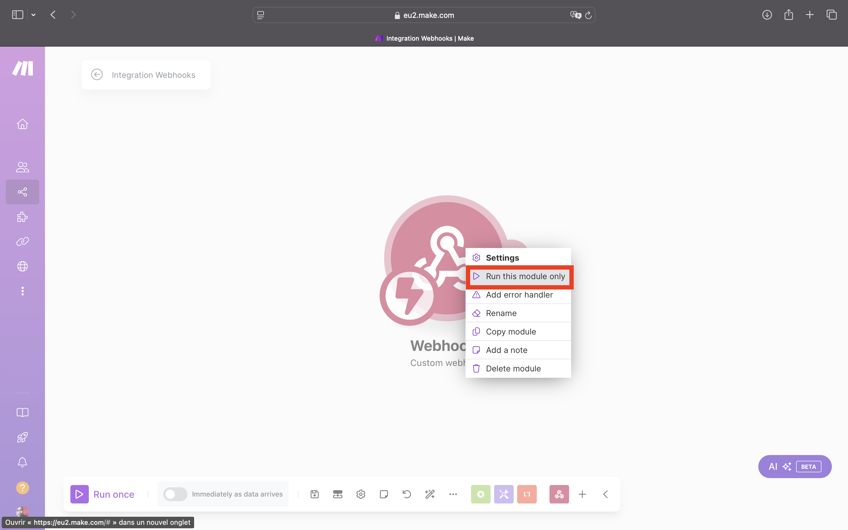The image size is (848, 530).
Task: Click the help question mark icon in sidebar
Action: [x=22, y=488]
